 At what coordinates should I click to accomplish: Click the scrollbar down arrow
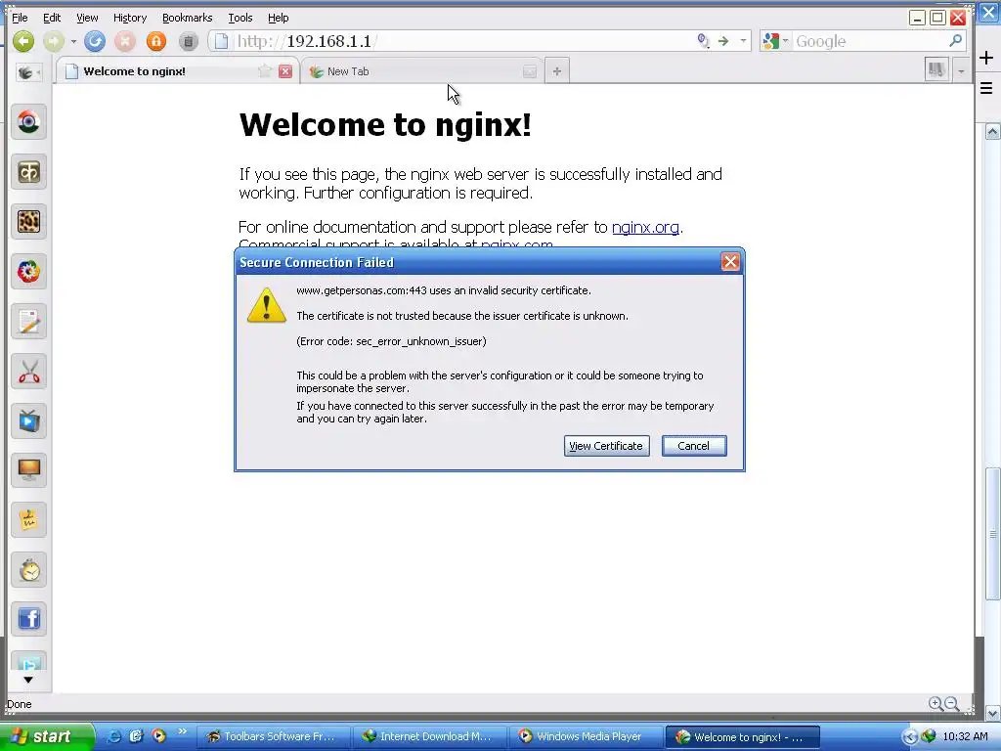992,713
